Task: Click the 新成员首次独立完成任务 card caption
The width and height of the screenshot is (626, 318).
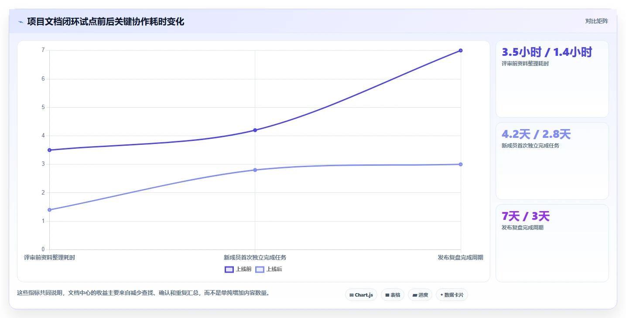Action: [x=530, y=146]
